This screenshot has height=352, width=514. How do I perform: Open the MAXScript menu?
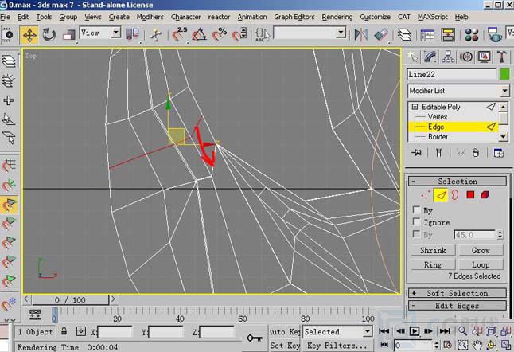[x=432, y=17]
